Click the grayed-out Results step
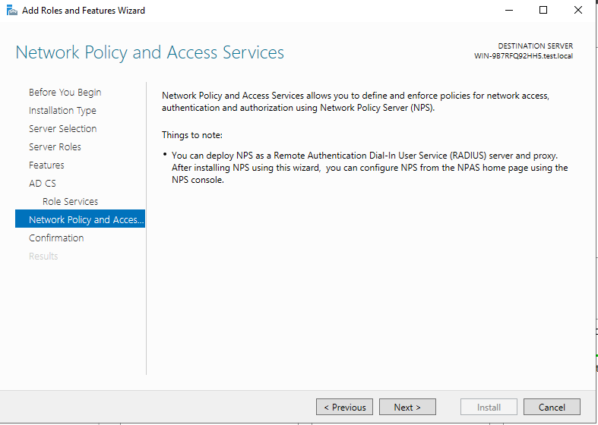Screen dimensions: 598x425 click(43, 257)
